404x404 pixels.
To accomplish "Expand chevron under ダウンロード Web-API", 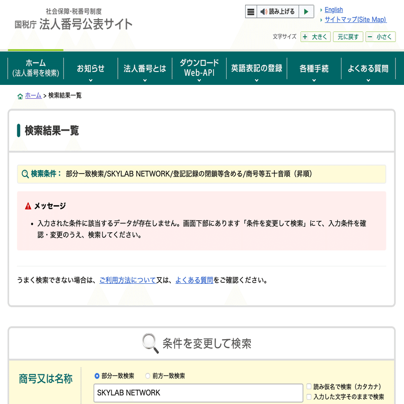I will [199, 81].
